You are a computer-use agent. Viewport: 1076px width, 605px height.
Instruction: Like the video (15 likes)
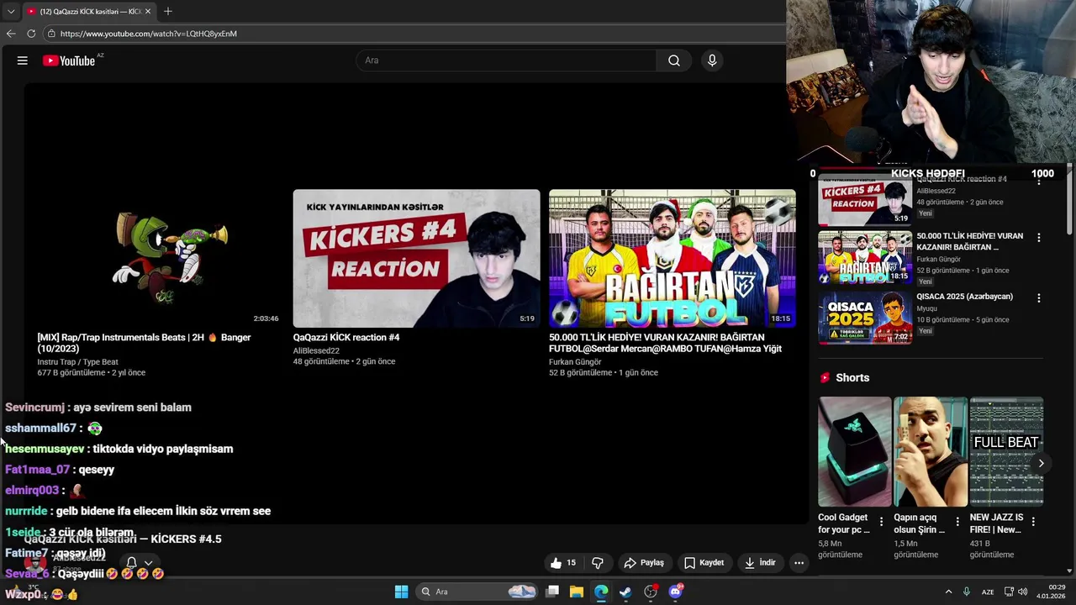pyautogui.click(x=563, y=563)
